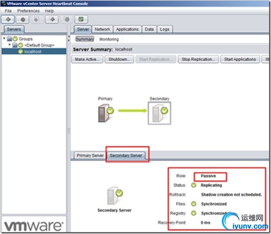Click the 'Secondary Server' caption under the icon
Image resolution: width=271 pixels, height=234 pixels.
point(114,210)
